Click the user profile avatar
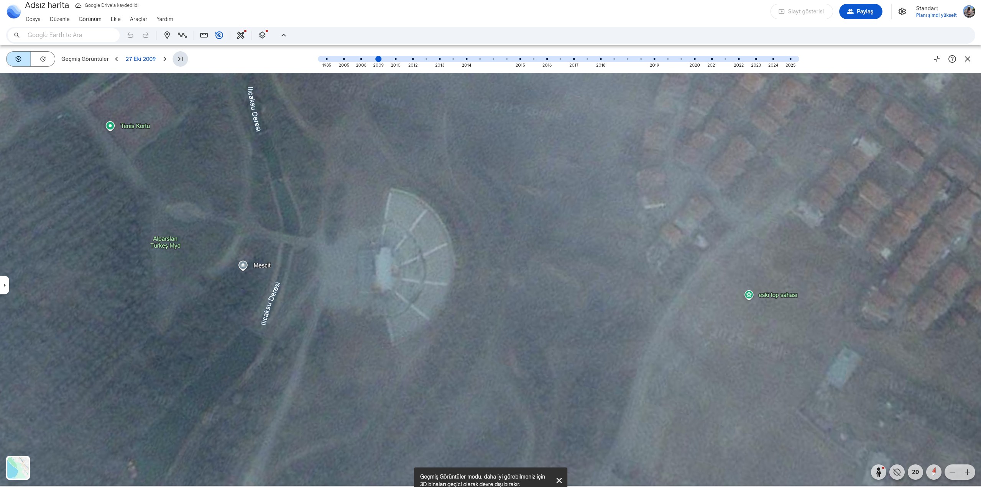 coord(969,11)
